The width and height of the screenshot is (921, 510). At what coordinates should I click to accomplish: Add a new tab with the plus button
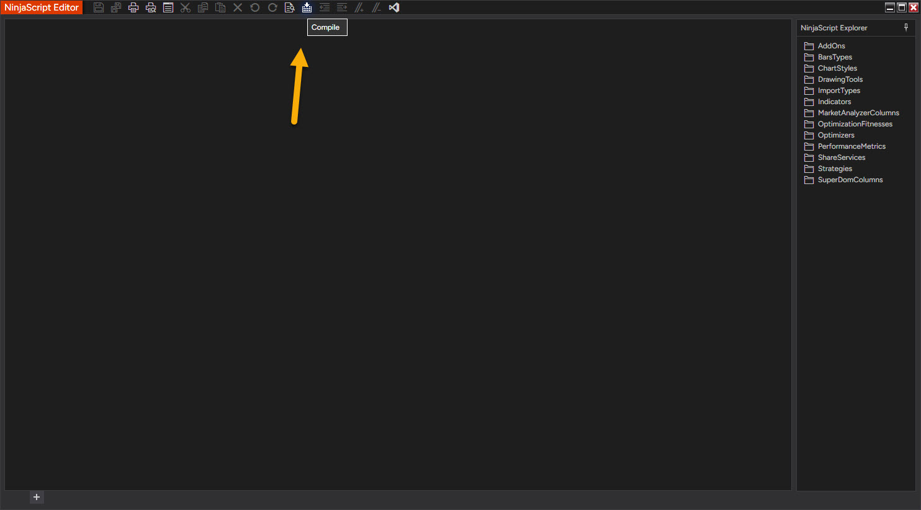click(x=37, y=497)
